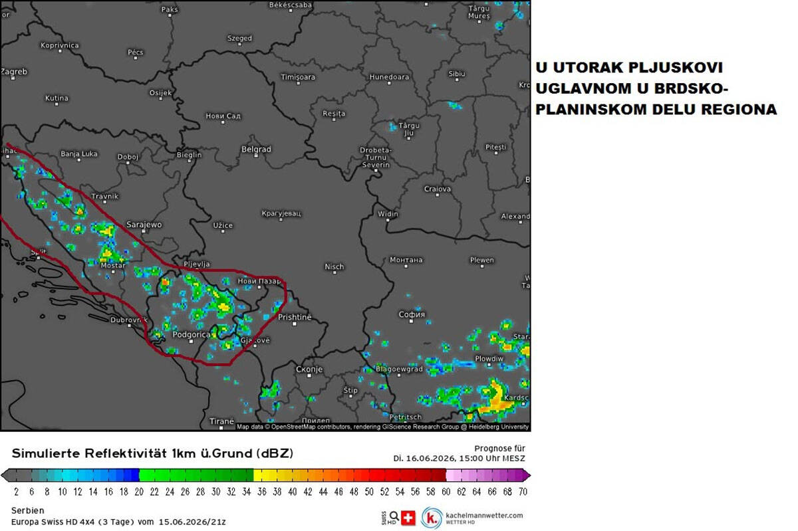Select the Tiranë city label
The image size is (798, 531).
coord(221,421)
